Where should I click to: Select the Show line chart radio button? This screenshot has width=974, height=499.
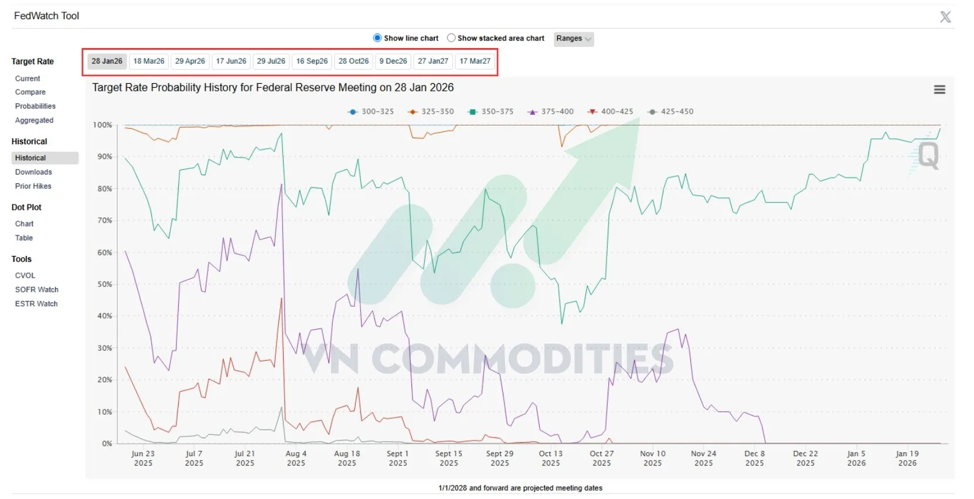click(377, 38)
